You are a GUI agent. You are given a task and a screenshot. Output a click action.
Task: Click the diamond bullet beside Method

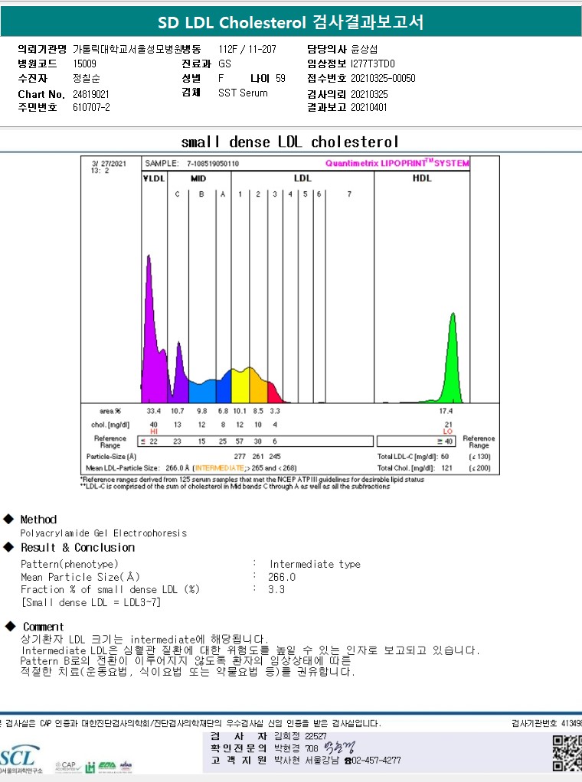pyautogui.click(x=8, y=519)
